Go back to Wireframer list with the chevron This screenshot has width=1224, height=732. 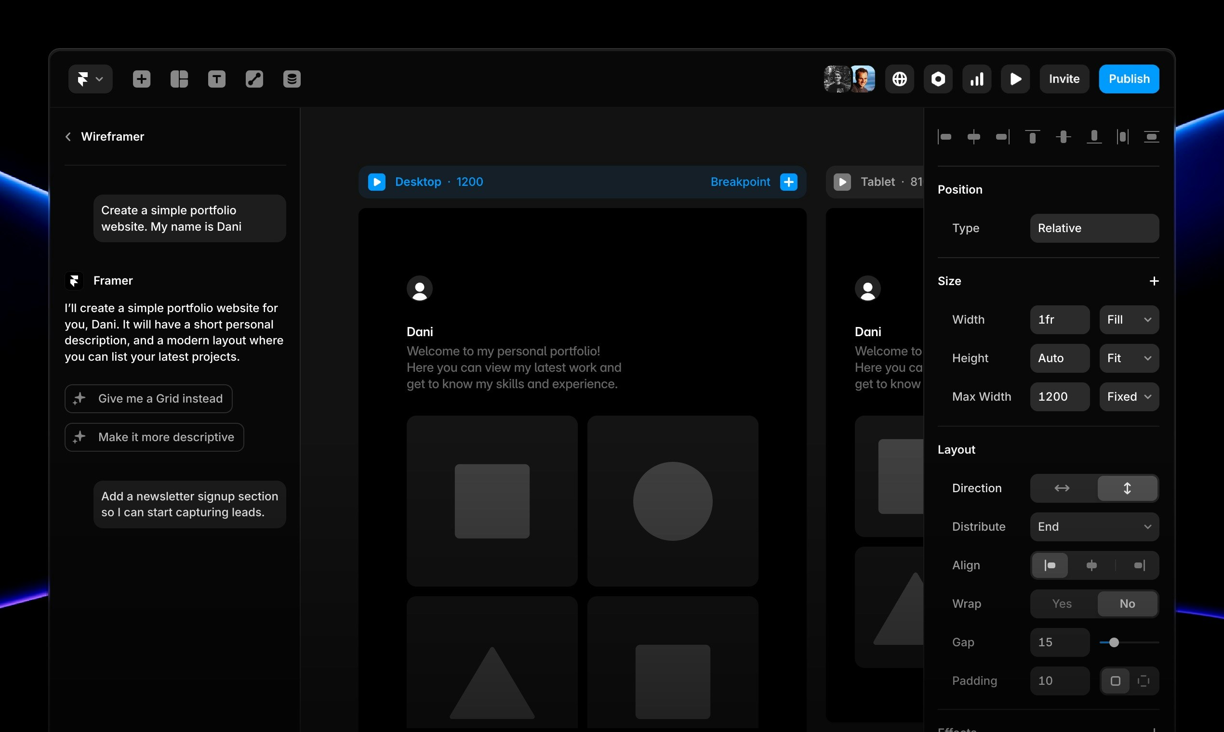(68, 136)
